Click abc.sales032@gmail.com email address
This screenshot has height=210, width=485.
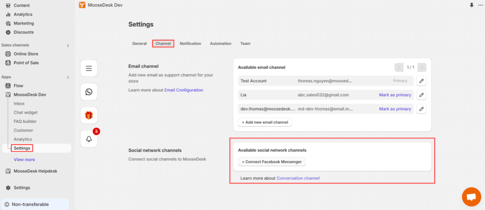[x=323, y=95]
